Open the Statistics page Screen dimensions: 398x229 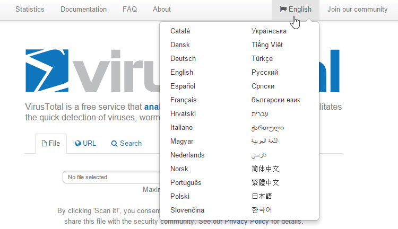(x=30, y=10)
